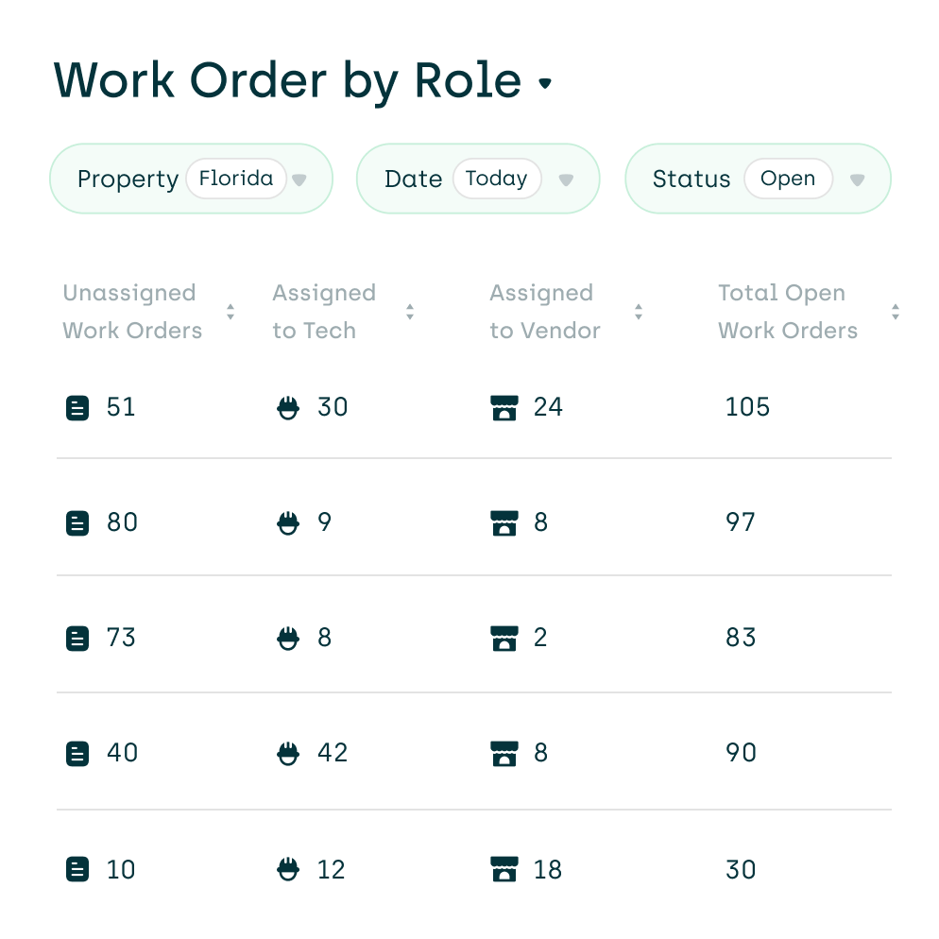The image size is (939, 939).
Task: Click the storefront icon next to 18
Action: tap(504, 869)
